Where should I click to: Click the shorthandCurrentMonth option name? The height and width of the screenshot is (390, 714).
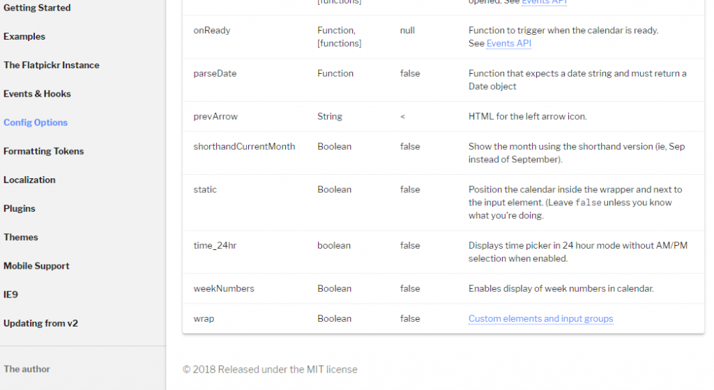coord(244,146)
